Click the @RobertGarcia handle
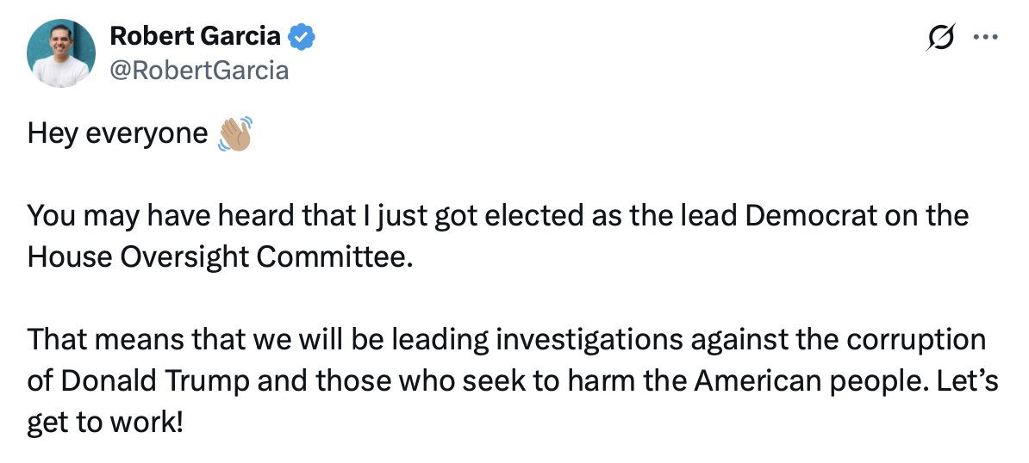Image resolution: width=1029 pixels, height=463 pixels. coord(199,70)
